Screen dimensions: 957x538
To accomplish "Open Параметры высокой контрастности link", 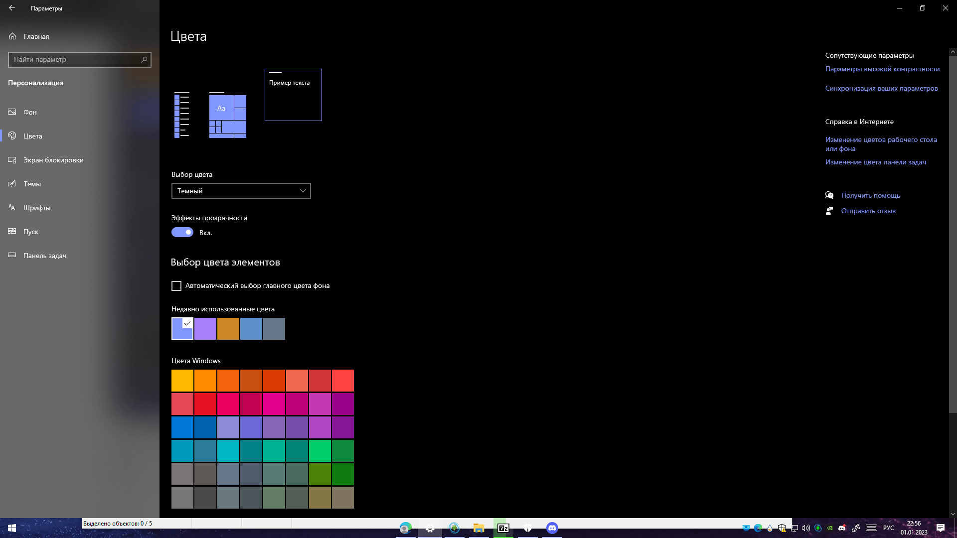I will click(x=882, y=69).
